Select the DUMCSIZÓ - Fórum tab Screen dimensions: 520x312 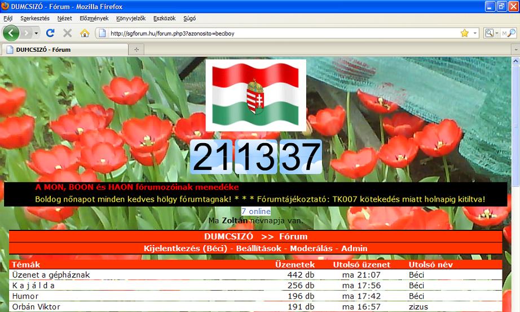click(x=65, y=50)
